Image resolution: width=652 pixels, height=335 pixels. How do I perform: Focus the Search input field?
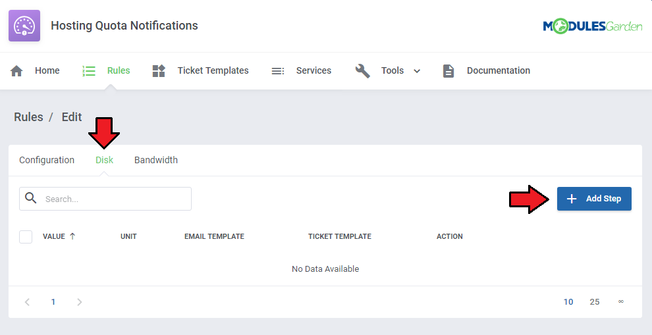105,199
